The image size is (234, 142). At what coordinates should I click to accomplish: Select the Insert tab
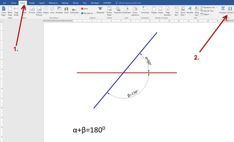click(23, 3)
